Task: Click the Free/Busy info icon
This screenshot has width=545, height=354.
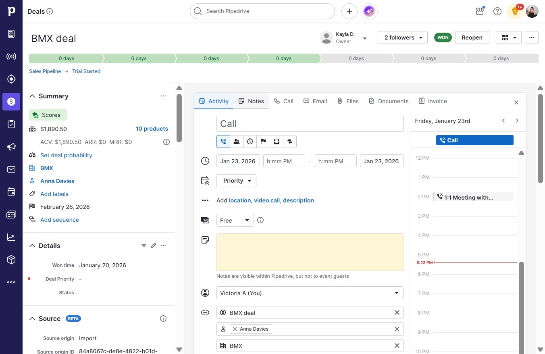Action: pos(260,220)
